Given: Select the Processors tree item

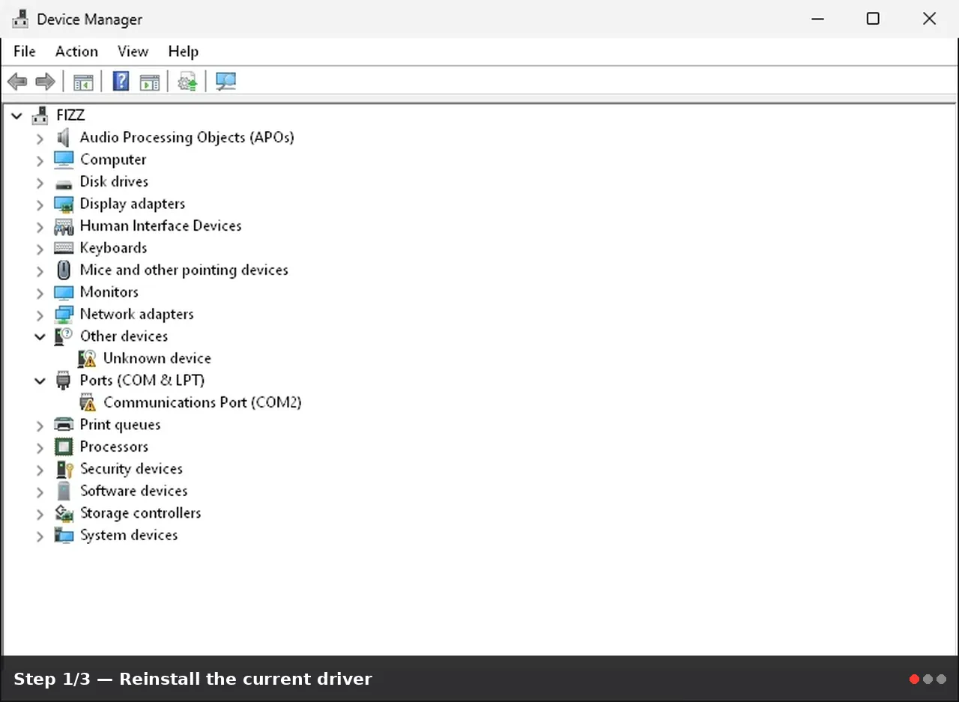Looking at the screenshot, I should [x=114, y=447].
